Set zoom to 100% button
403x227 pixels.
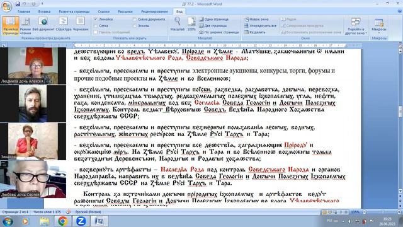(x=191, y=25)
